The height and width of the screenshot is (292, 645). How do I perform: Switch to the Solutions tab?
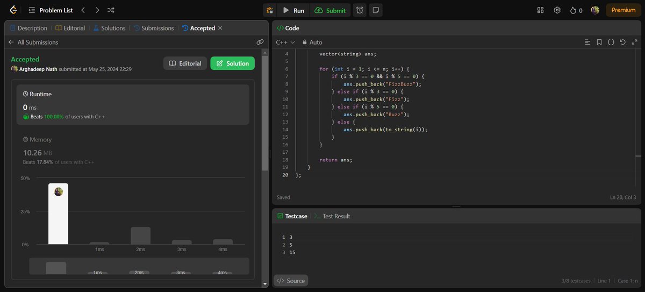click(109, 28)
